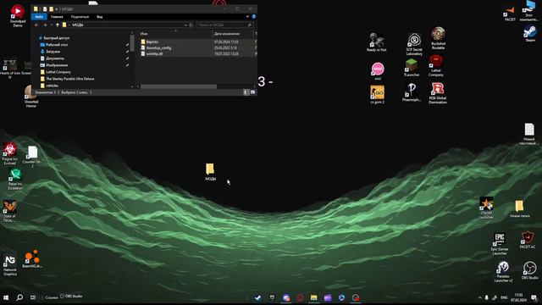Open the Файл tab in Explorer
The image size is (542, 305).
(x=39, y=17)
